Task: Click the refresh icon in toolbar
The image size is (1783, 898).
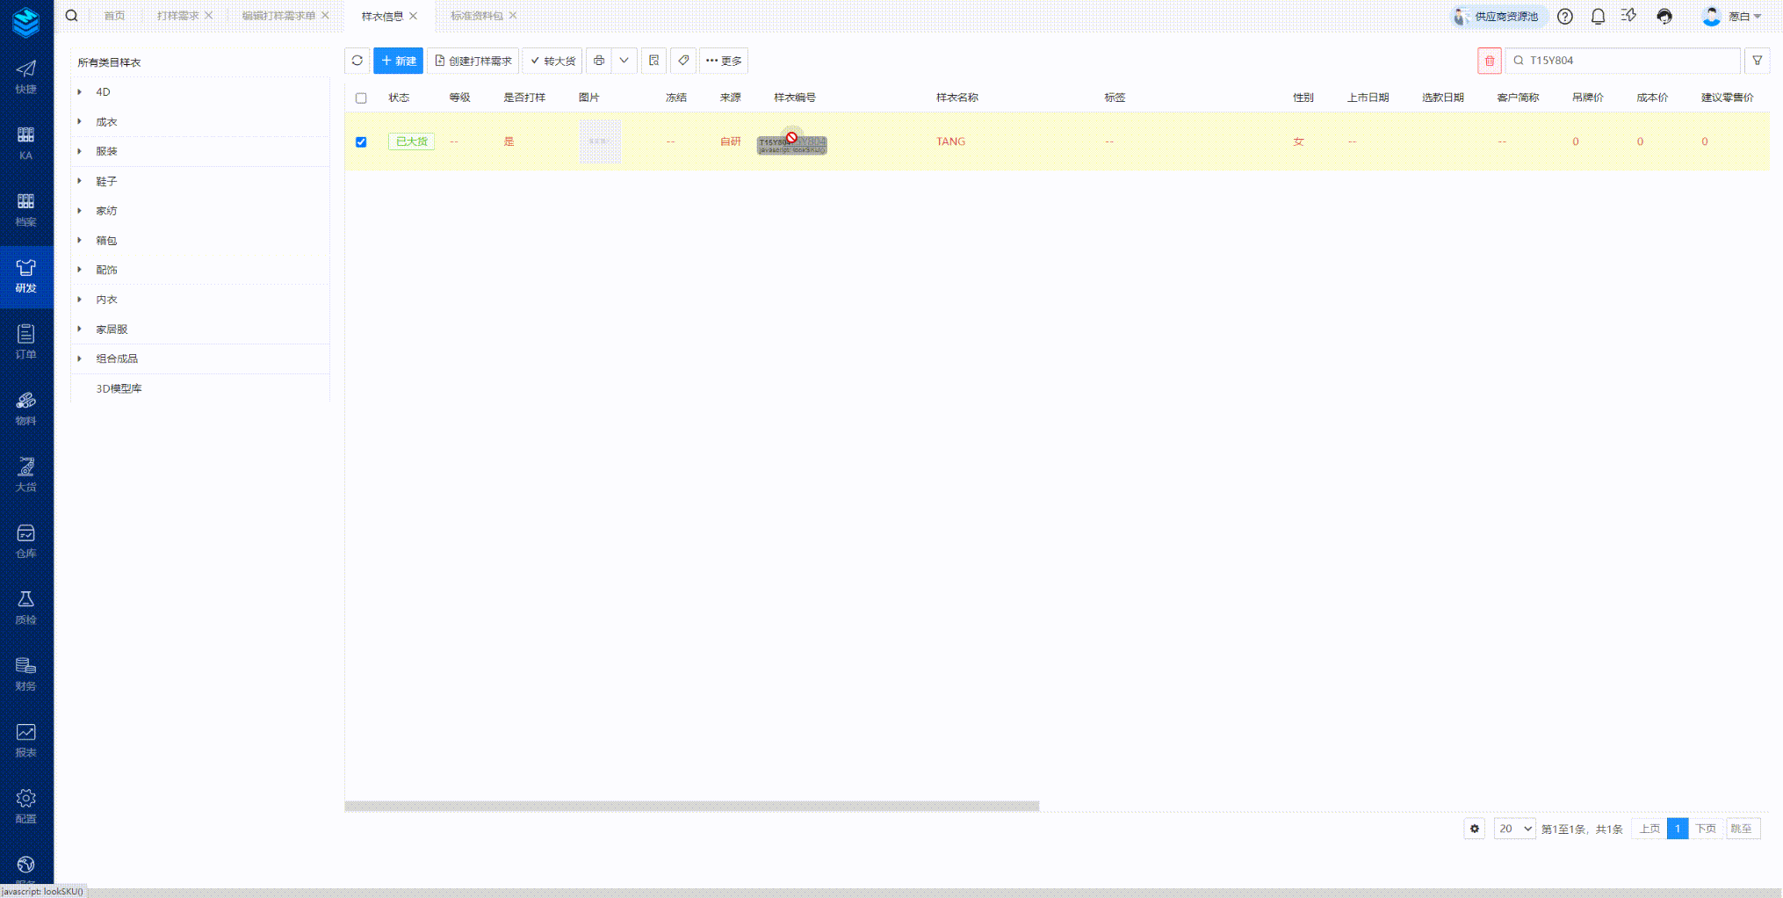Action: tap(357, 61)
